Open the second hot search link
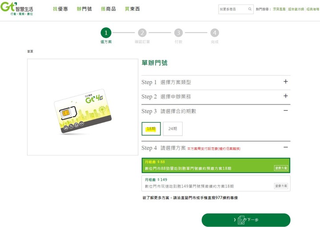This screenshot has width=320, height=227. pyautogui.click(x=296, y=9)
